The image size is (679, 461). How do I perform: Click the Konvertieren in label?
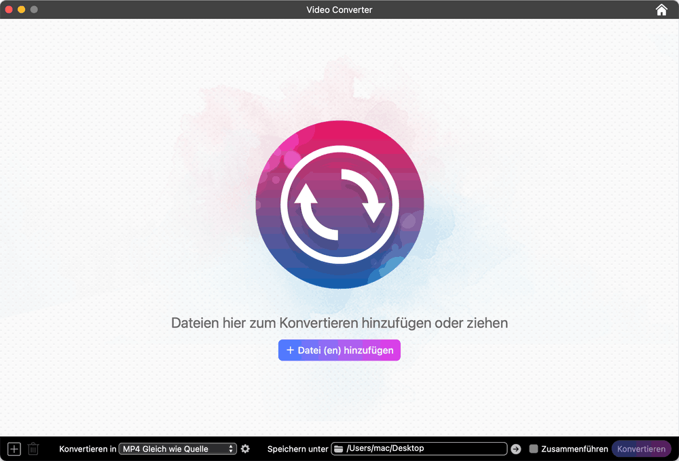click(88, 449)
